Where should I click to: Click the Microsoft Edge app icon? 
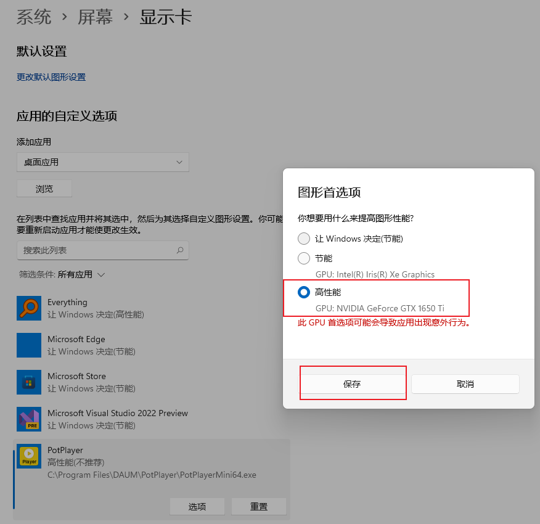pos(29,345)
